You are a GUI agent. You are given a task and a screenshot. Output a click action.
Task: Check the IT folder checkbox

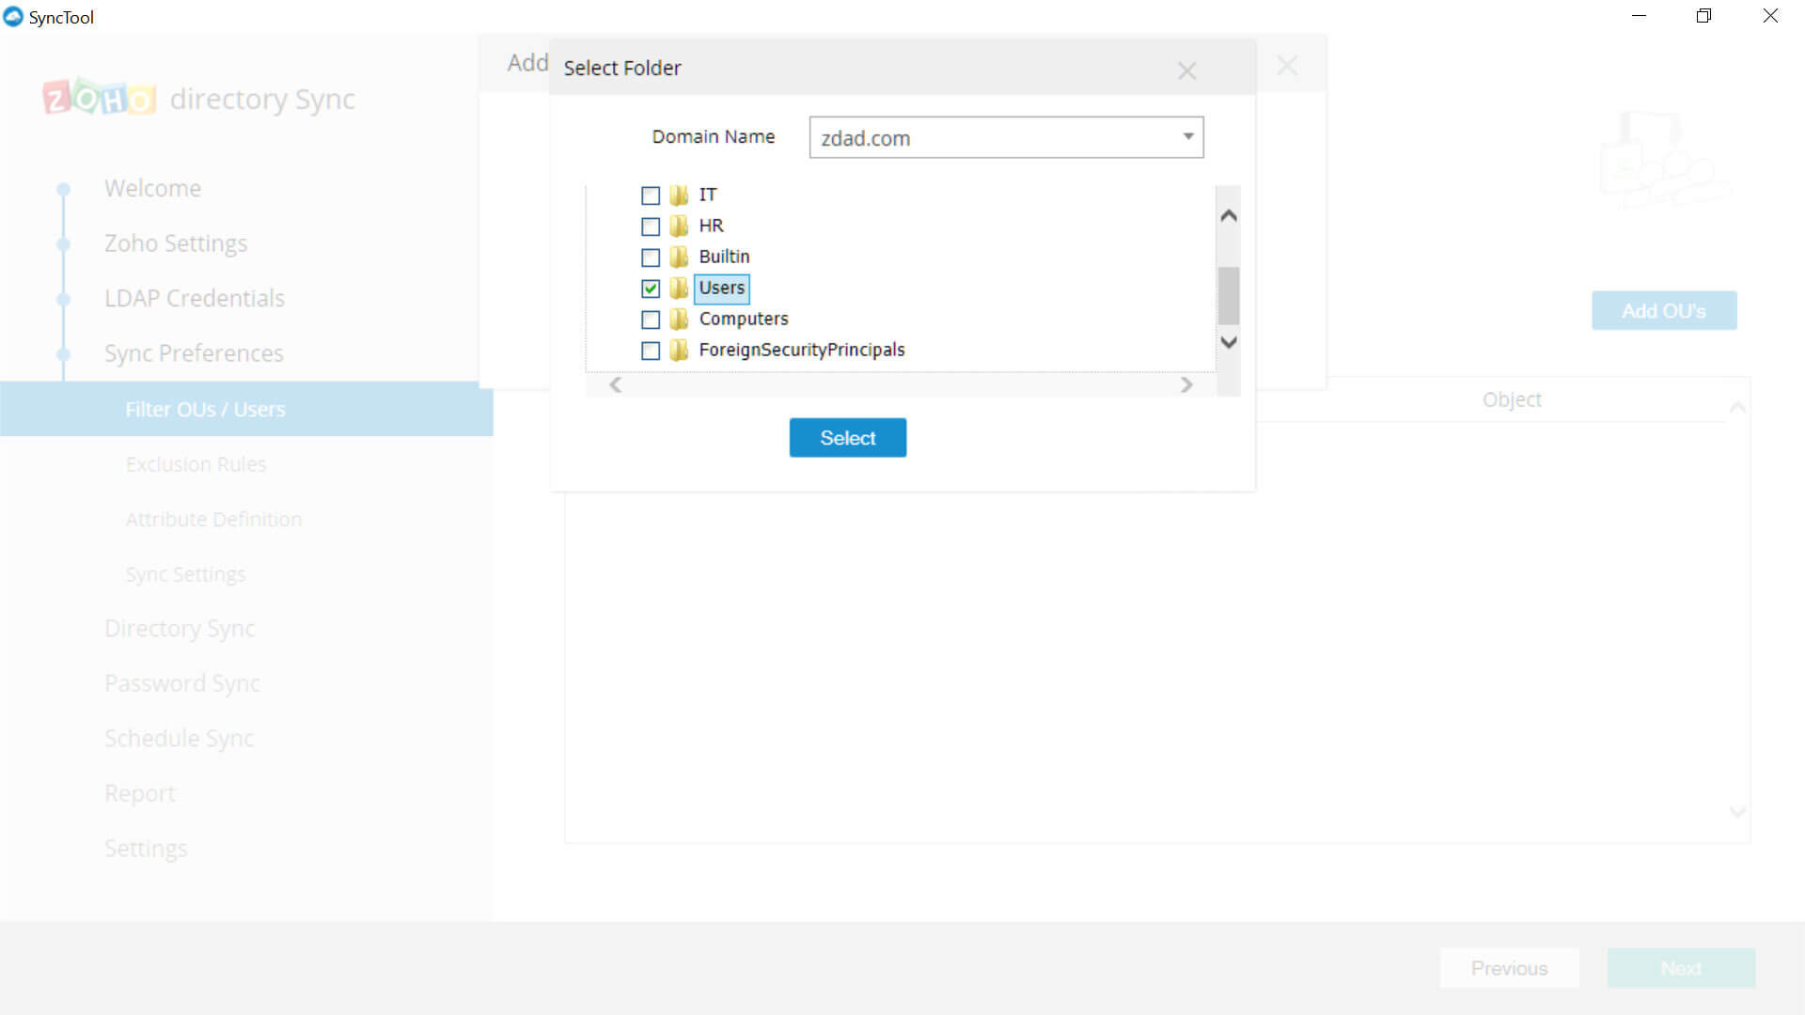(x=651, y=195)
